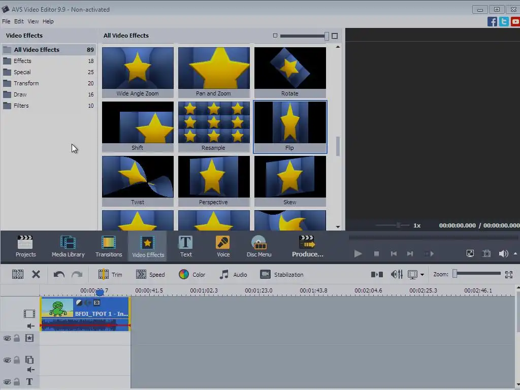Delete selected item with X icon
This screenshot has height=390, width=520.
click(36, 274)
